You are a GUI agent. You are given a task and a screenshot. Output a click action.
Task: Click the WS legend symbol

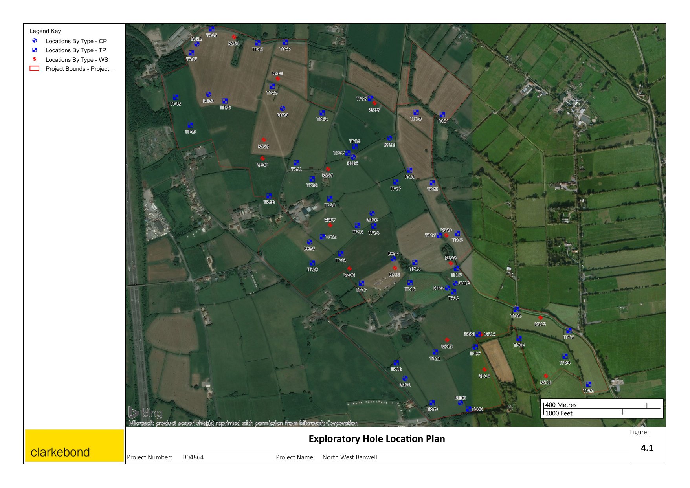pyautogui.click(x=35, y=59)
